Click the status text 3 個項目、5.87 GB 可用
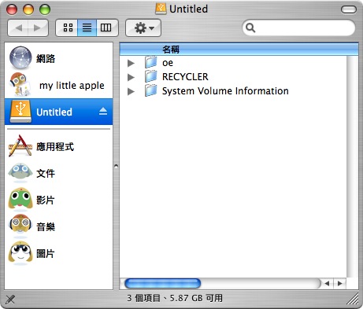Viewport: 363px width, 309px height. pos(175,298)
